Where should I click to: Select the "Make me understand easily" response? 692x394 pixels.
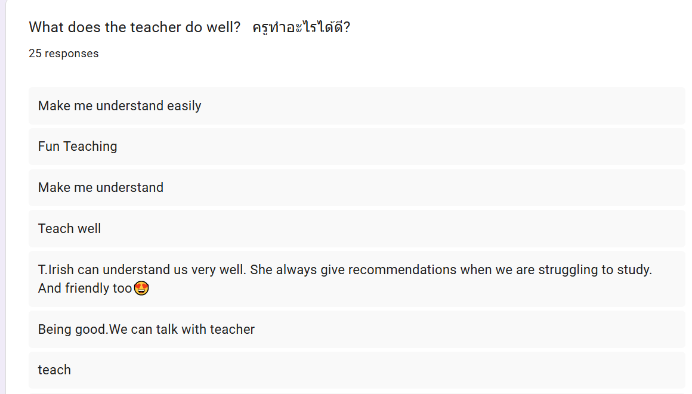(119, 106)
